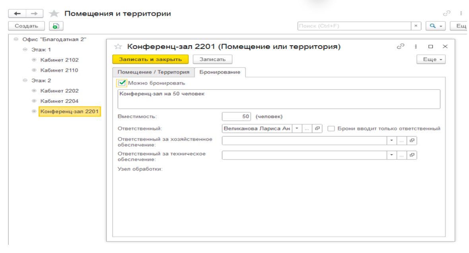Open three-dot menu in Конференц-зал 2201 dialog
The image size is (469, 253).
416,46
